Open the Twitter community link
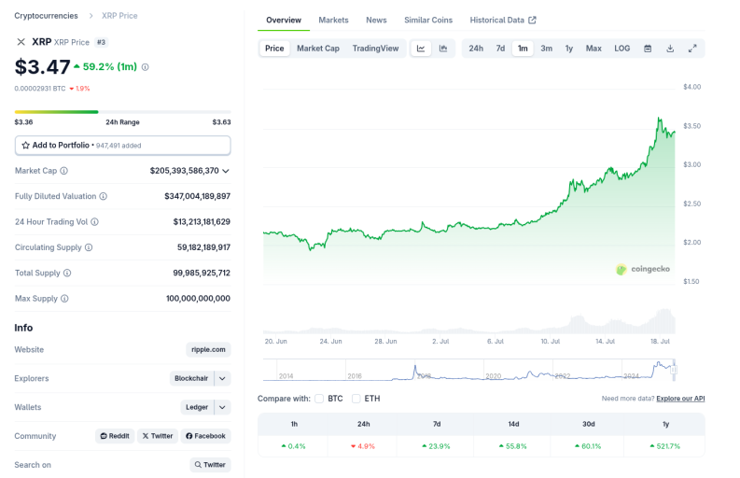740x478 pixels. (158, 436)
